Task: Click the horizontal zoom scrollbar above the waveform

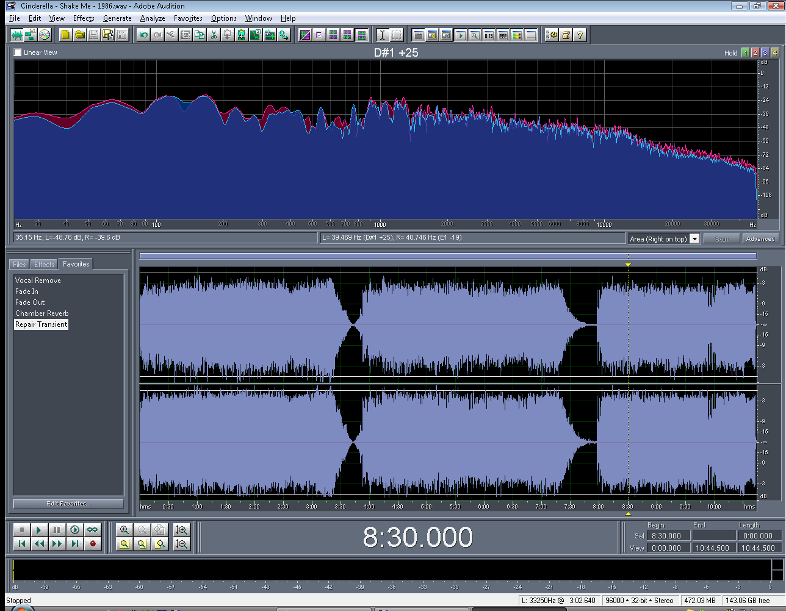Action: tap(448, 256)
